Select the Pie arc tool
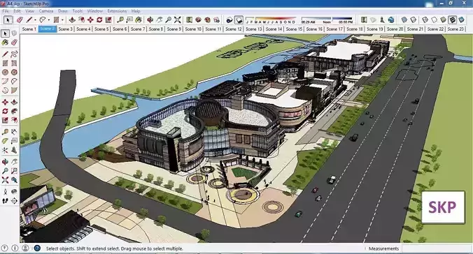The width and height of the screenshot is (473, 254). (x=14, y=90)
